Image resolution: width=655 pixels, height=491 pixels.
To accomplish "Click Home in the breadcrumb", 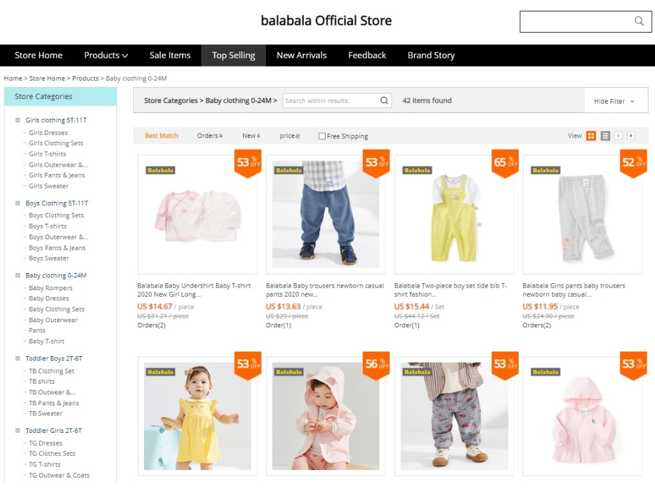I will [x=13, y=79].
